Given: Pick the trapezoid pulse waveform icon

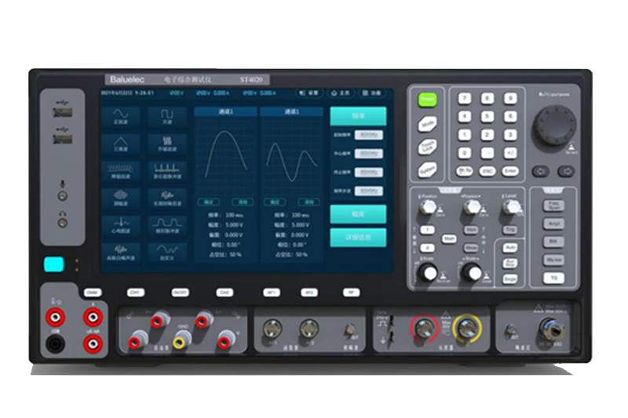Looking at the screenshot, I should pos(168,224).
